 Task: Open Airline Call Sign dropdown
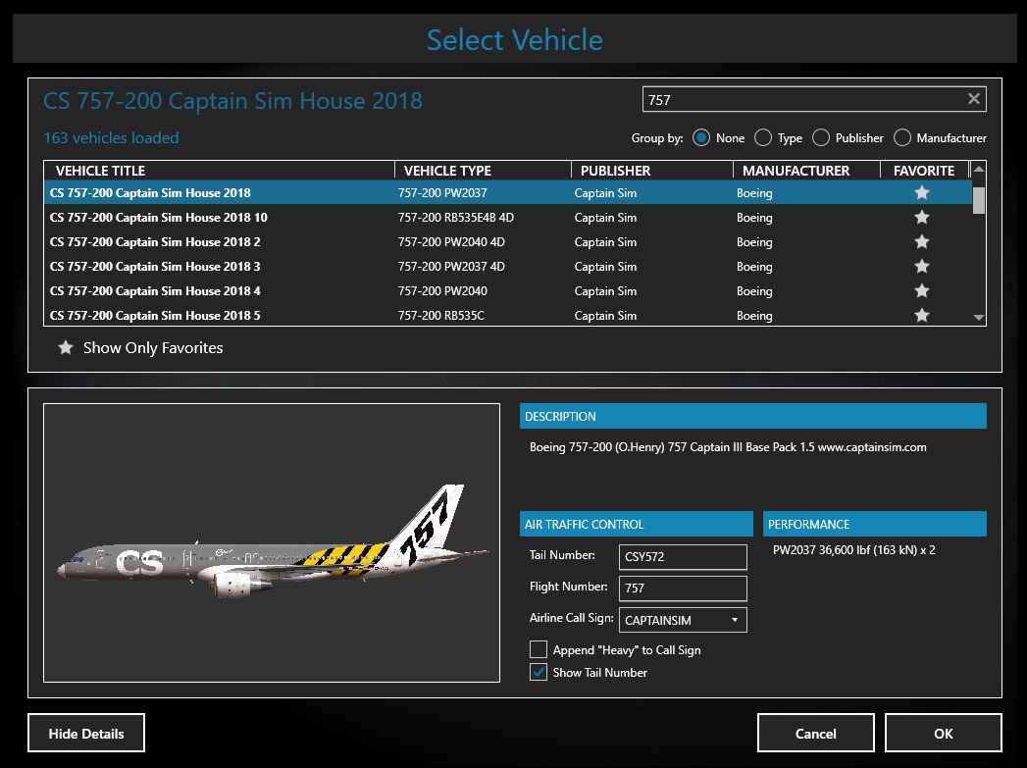click(735, 620)
